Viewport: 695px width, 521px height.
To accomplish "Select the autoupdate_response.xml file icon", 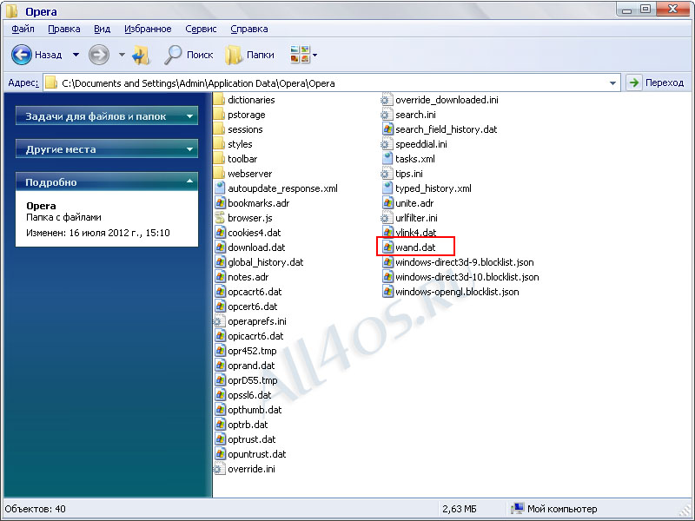I will click(220, 188).
